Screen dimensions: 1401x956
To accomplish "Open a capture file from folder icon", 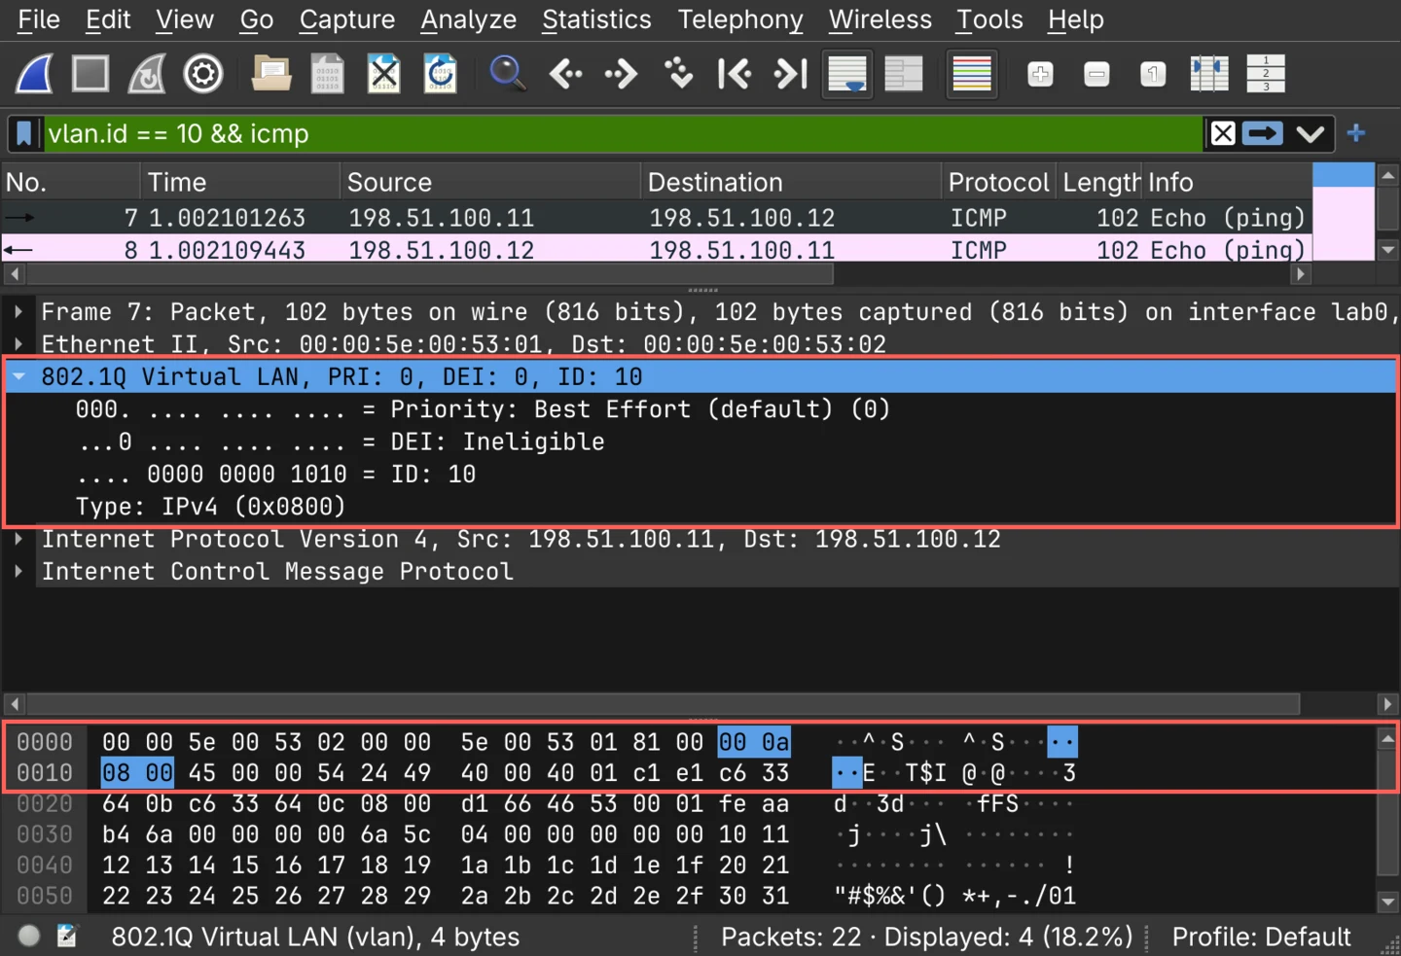I will click(270, 74).
